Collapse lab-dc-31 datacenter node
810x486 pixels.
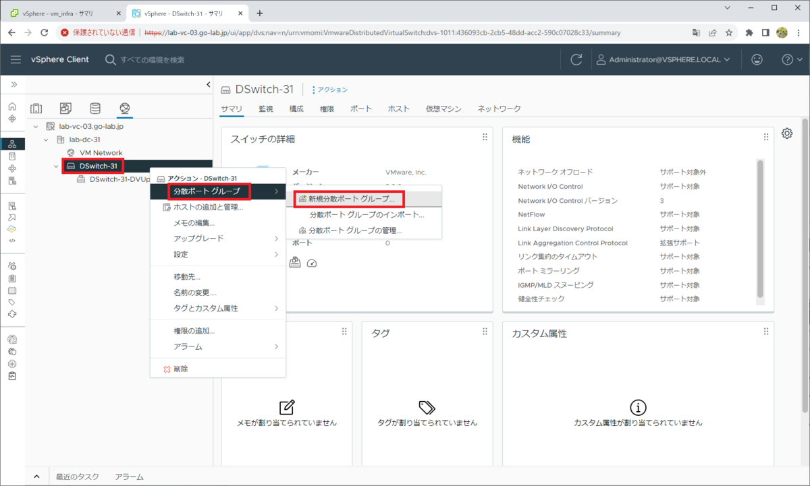tap(46, 140)
